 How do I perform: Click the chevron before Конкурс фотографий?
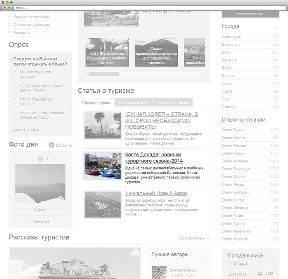pyautogui.click(x=10, y=16)
